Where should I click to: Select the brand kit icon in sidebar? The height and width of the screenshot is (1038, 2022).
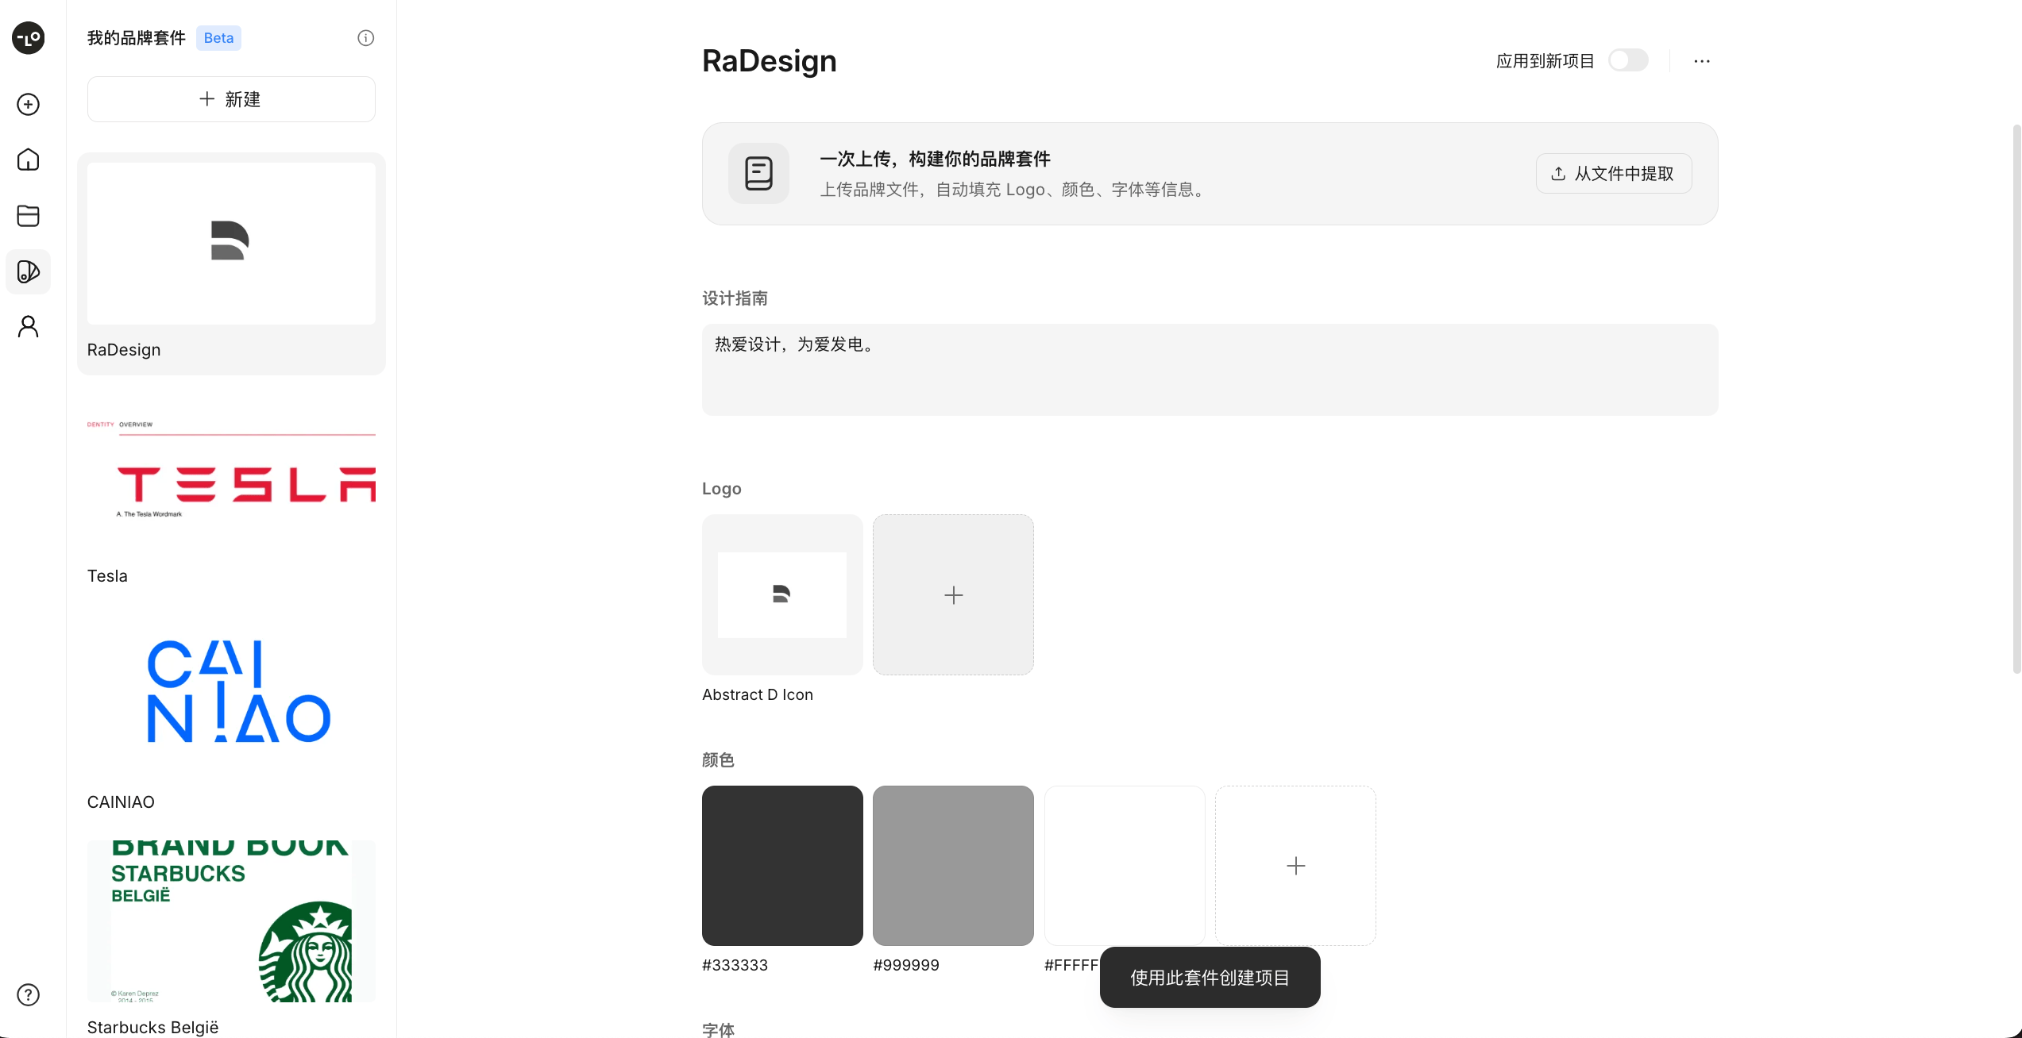[29, 272]
